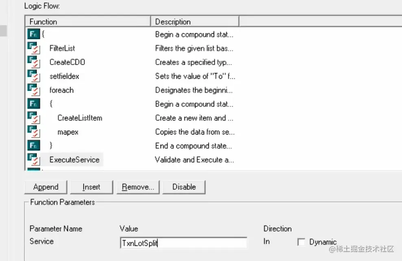
Task: Click the icon beside the mapex row
Action: (34, 132)
